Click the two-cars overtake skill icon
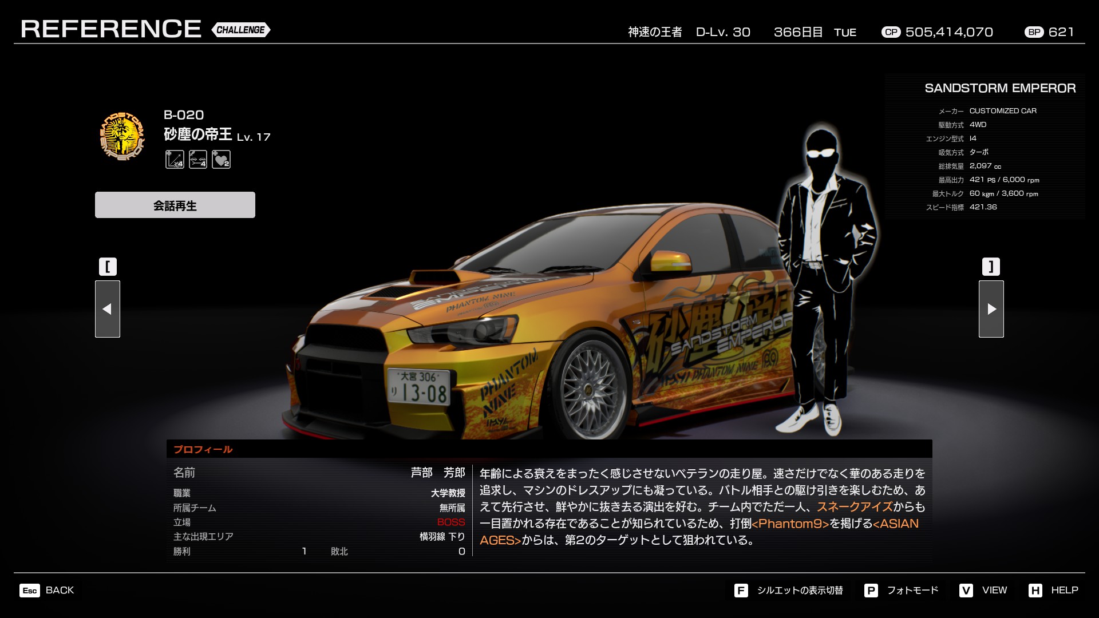 point(198,160)
